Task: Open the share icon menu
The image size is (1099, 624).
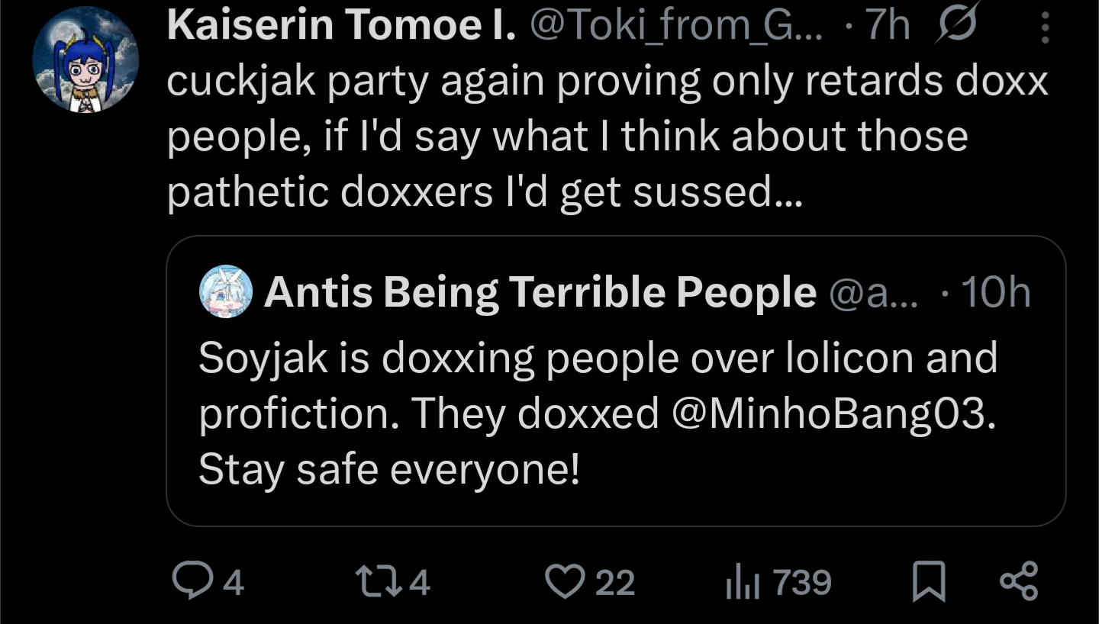Action: point(1019,581)
